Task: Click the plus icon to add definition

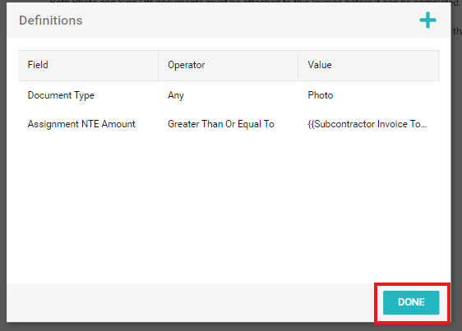Action: tap(427, 21)
